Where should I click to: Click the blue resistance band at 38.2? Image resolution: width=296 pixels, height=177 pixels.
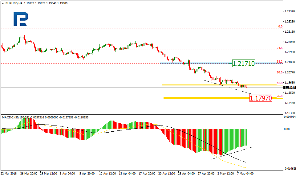(x=197, y=63)
